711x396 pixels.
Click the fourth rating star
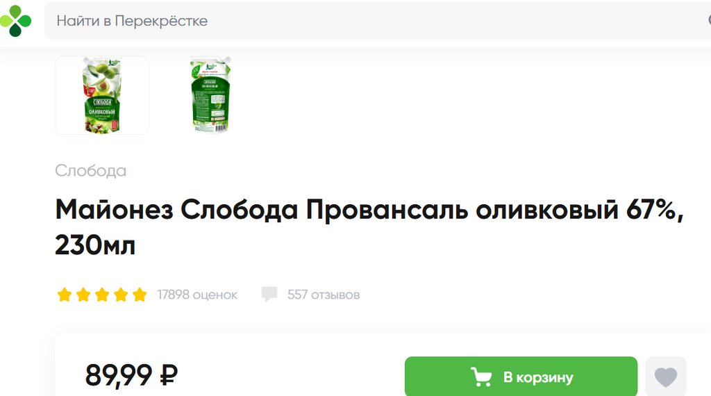[x=121, y=295]
